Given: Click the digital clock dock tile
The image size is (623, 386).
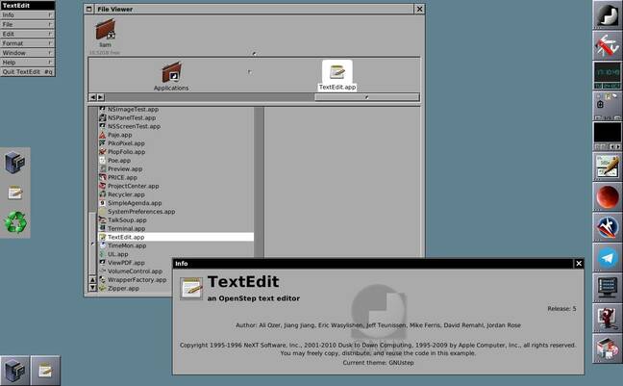Looking at the screenshot, I should tap(608, 75).
